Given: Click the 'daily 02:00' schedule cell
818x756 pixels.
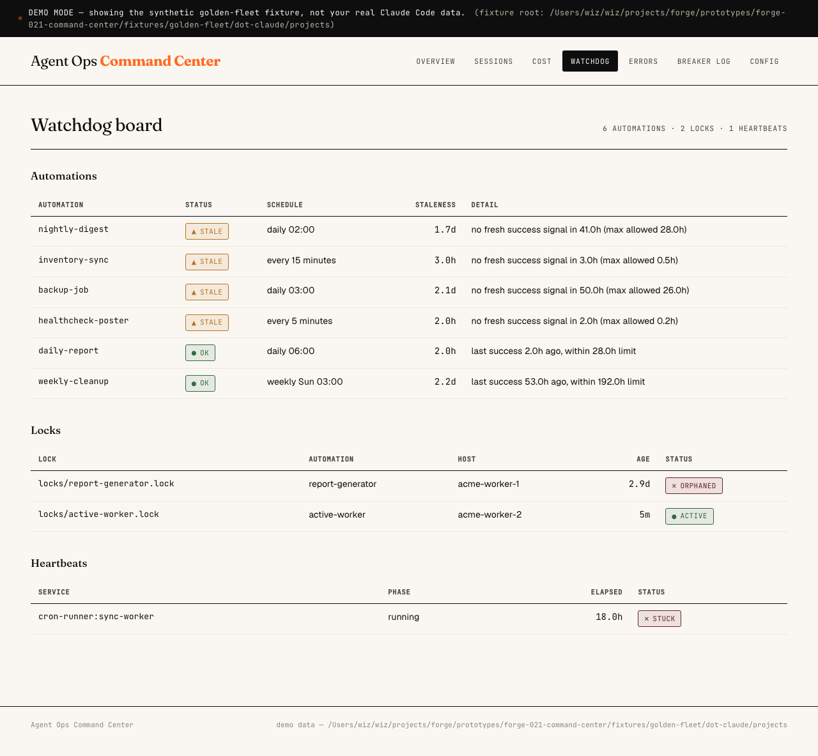Looking at the screenshot, I should (291, 229).
